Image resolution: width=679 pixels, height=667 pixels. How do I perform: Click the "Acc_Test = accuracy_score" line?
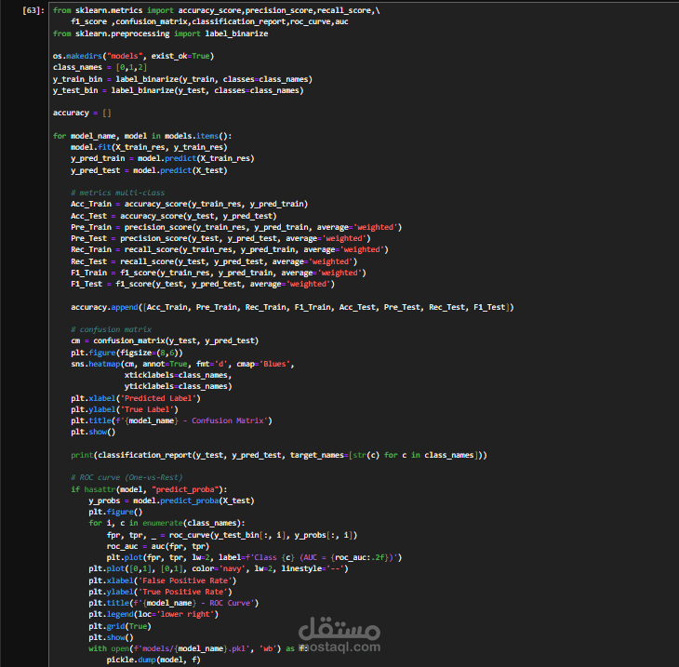(x=174, y=216)
